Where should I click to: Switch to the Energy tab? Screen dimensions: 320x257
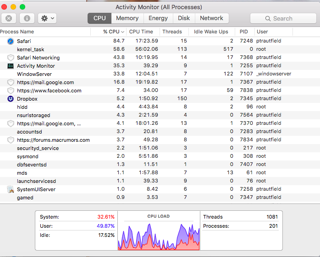click(158, 18)
